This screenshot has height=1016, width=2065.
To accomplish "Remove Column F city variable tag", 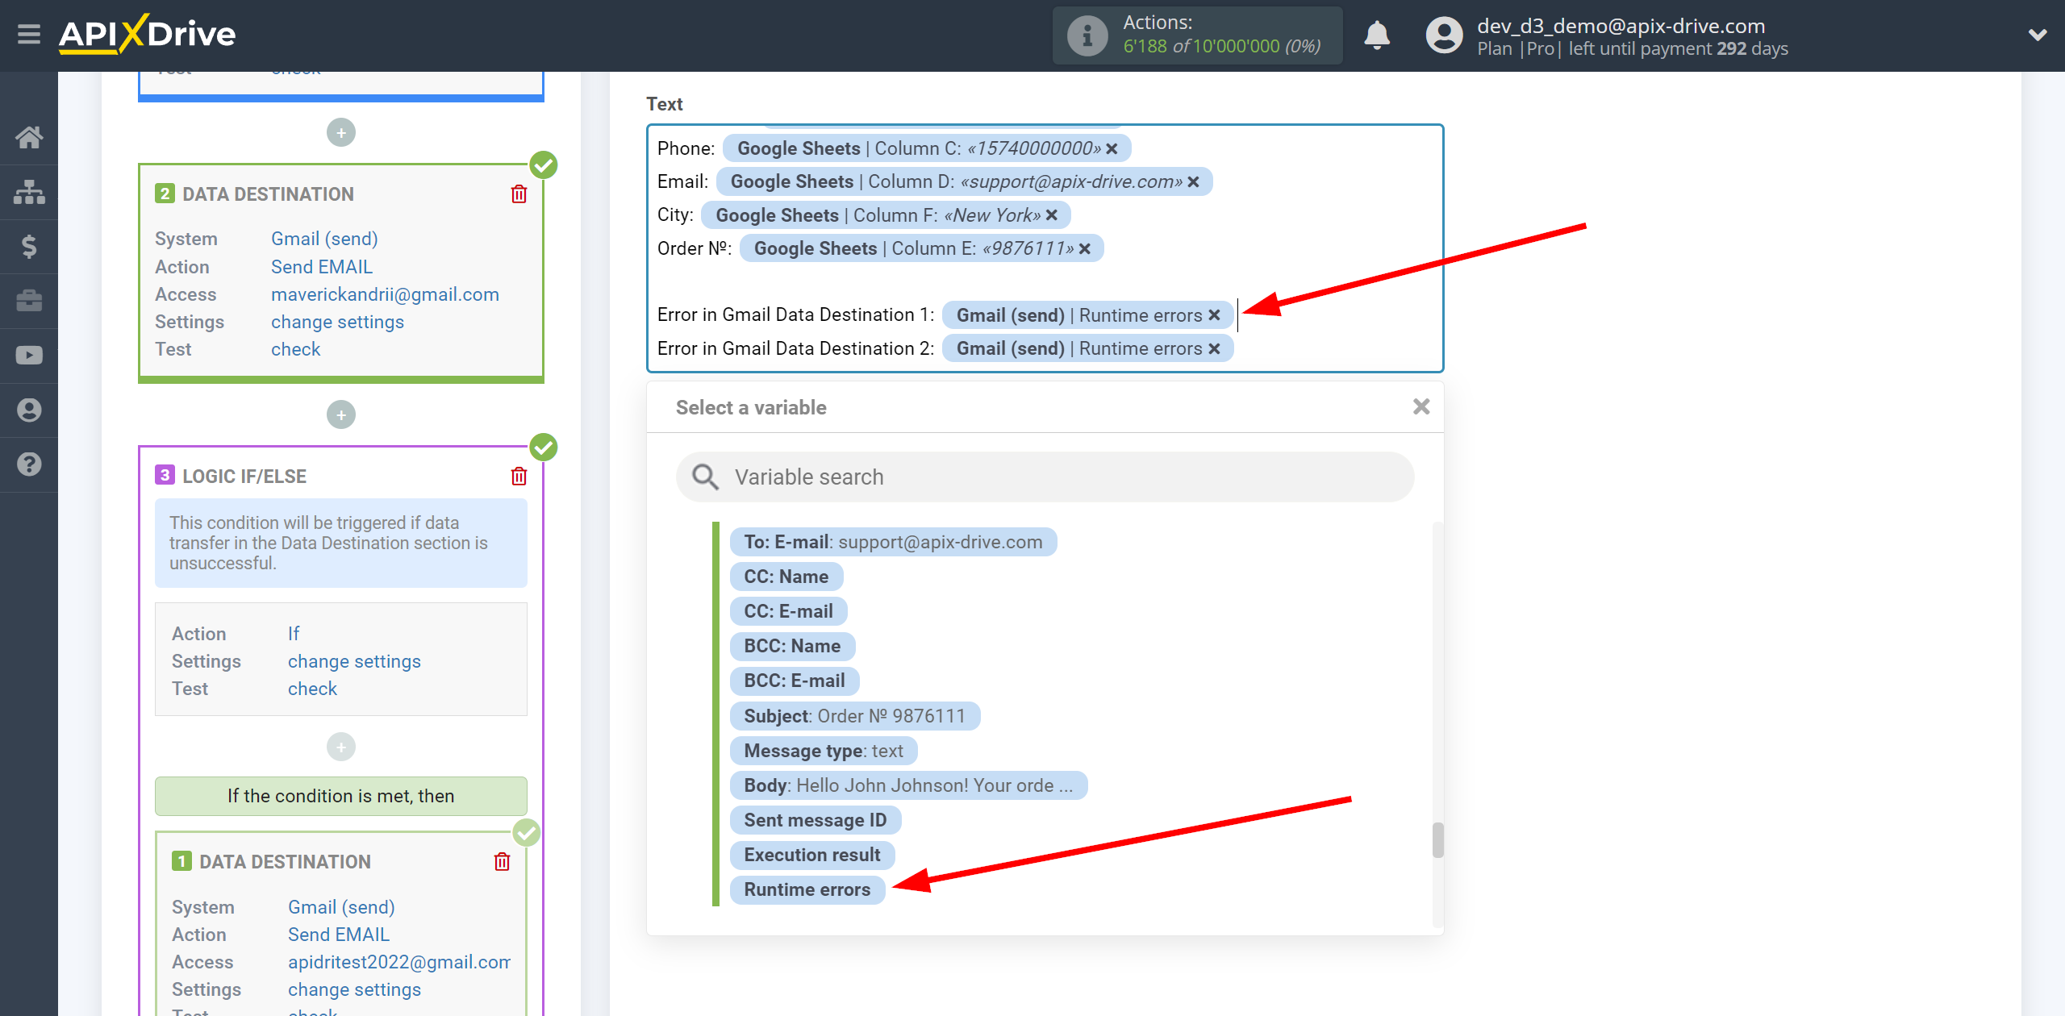I will pos(1052,215).
